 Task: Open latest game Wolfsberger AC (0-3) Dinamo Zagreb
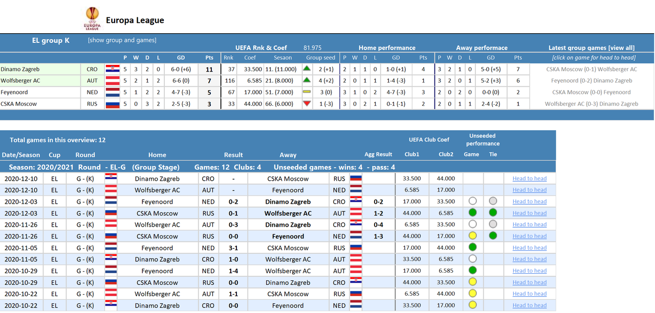pyautogui.click(x=592, y=104)
